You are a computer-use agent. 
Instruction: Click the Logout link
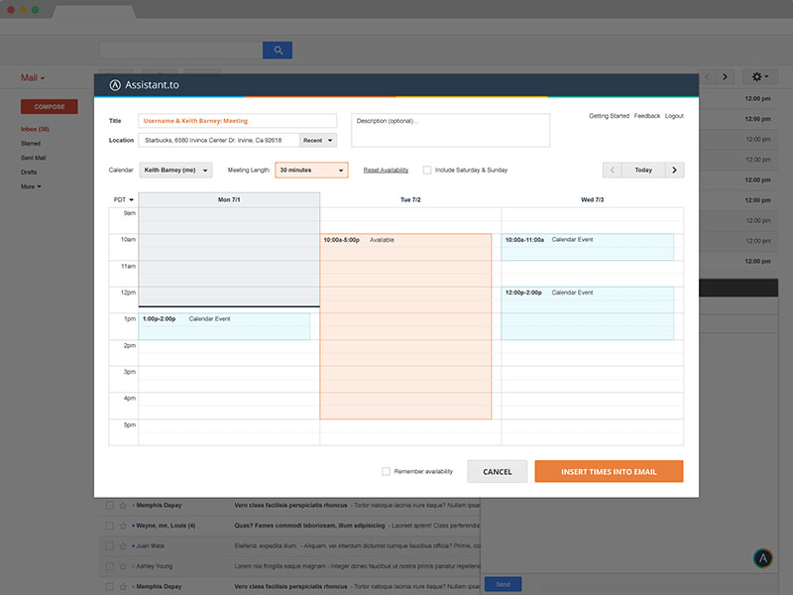674,116
